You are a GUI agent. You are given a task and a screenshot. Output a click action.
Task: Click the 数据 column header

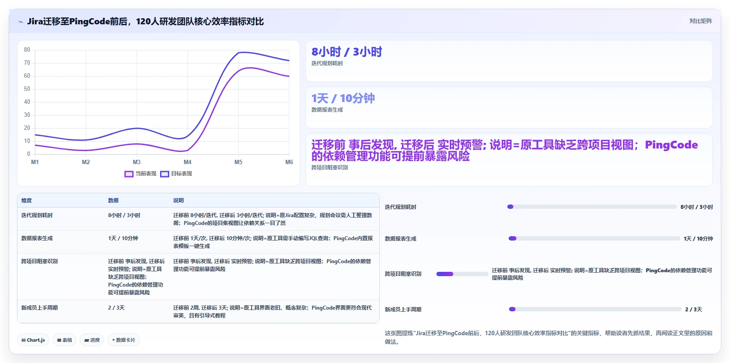[x=113, y=201]
